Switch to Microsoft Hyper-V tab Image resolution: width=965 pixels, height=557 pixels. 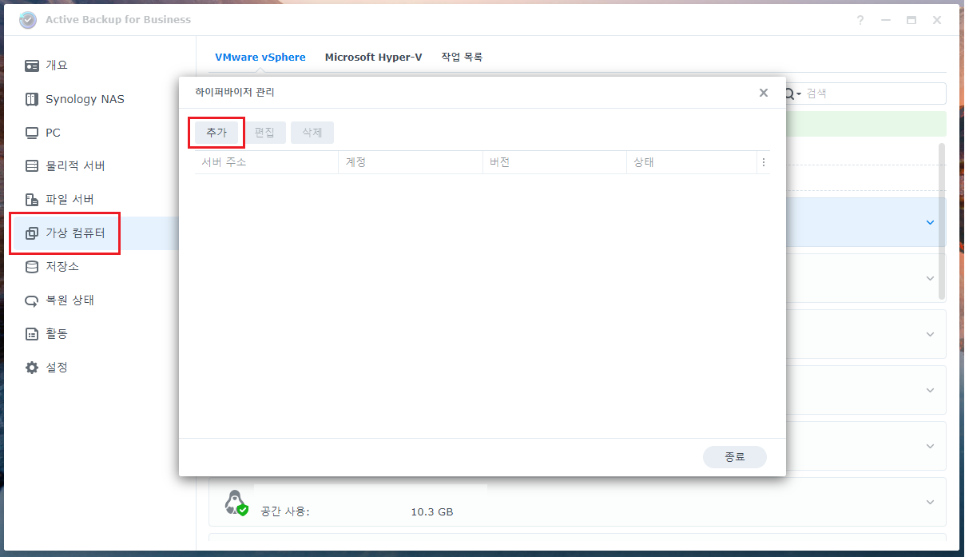click(x=373, y=58)
